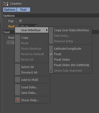
Task: Click the Chamfer tool icon
Action: point(6,4)
